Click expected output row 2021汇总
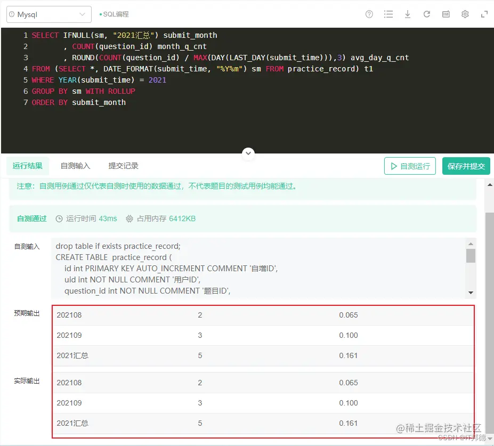The image size is (494, 446). [263, 355]
